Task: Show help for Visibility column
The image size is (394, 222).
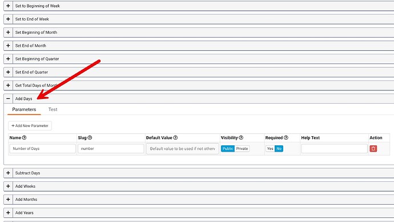Action: click(x=241, y=138)
